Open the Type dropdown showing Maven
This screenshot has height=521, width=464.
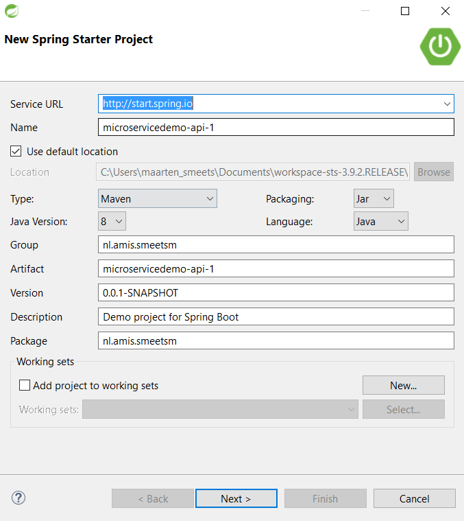(158, 198)
